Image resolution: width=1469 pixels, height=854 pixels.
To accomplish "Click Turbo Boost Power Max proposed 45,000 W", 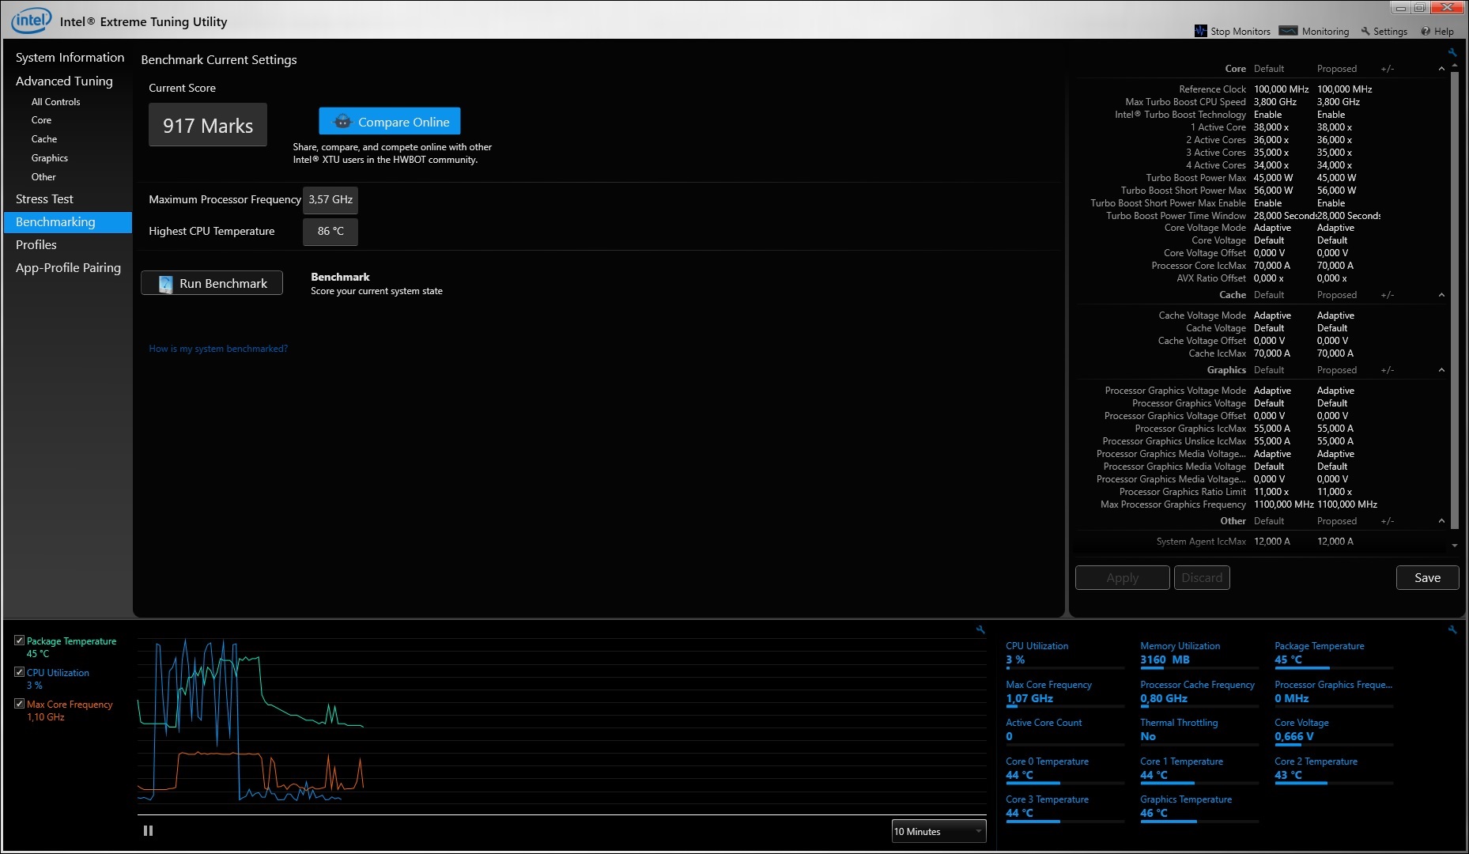I will [1336, 178].
